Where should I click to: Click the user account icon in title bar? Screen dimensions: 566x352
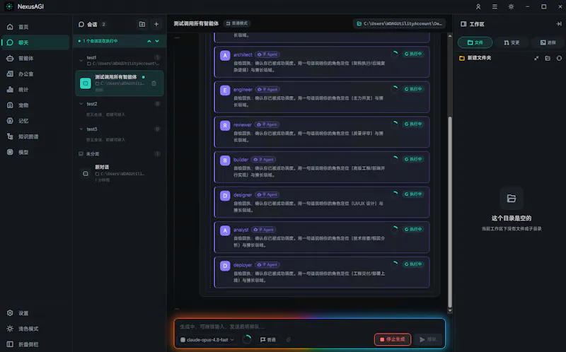478,6
